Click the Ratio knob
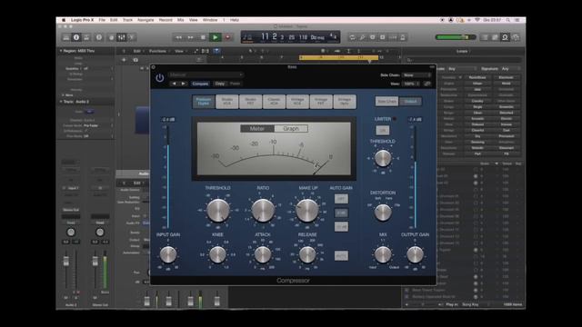 [263, 210]
